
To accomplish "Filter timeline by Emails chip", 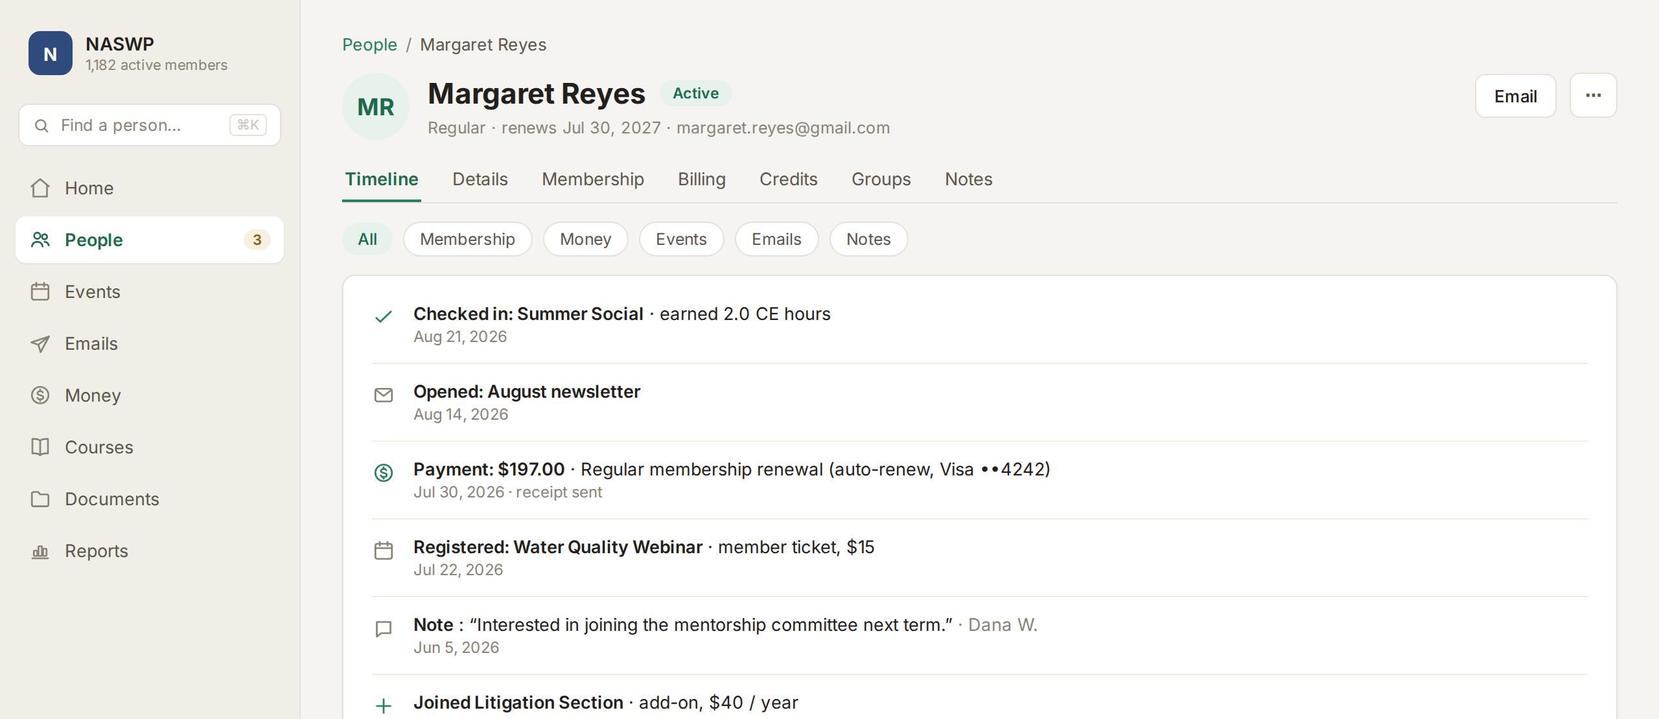I will (x=776, y=239).
